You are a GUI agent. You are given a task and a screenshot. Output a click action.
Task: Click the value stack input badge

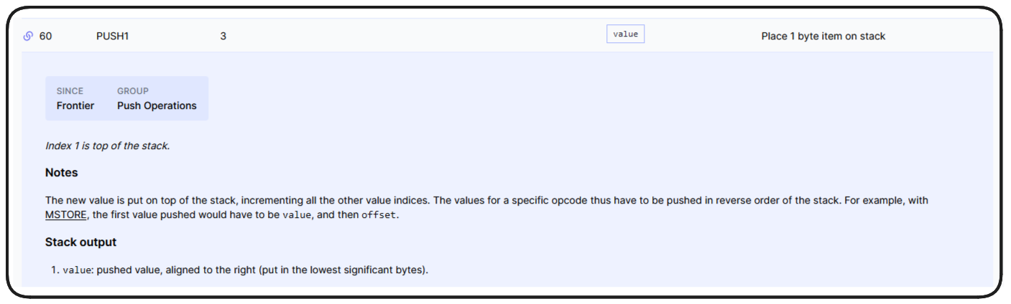[x=625, y=34]
